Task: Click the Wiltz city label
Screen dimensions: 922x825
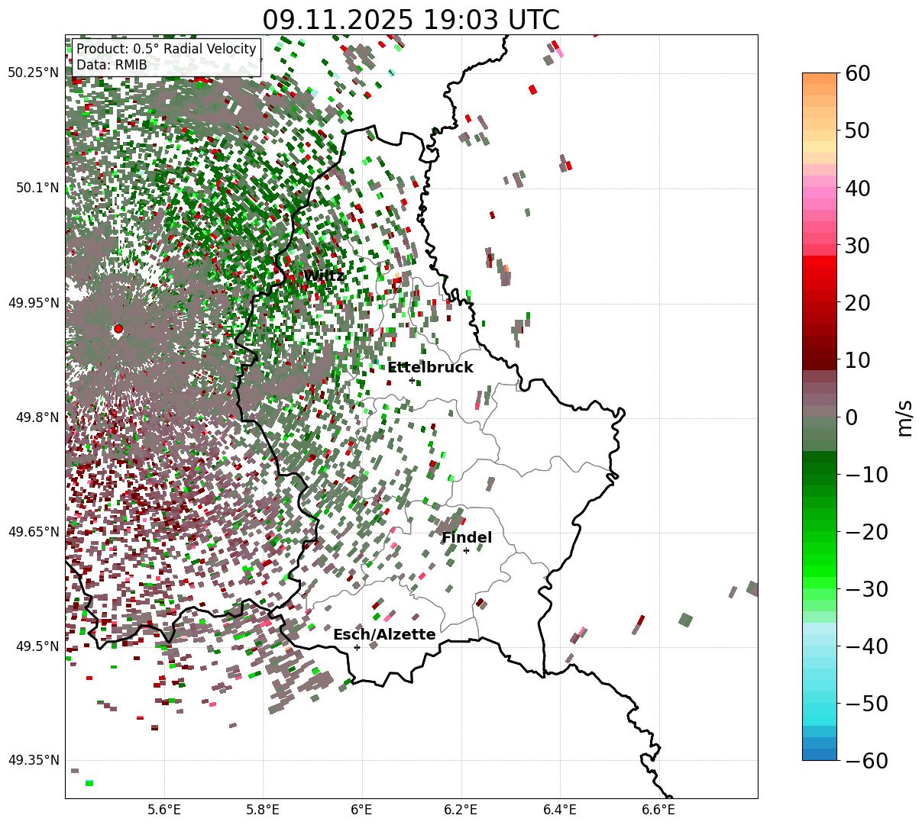Action: click(324, 276)
